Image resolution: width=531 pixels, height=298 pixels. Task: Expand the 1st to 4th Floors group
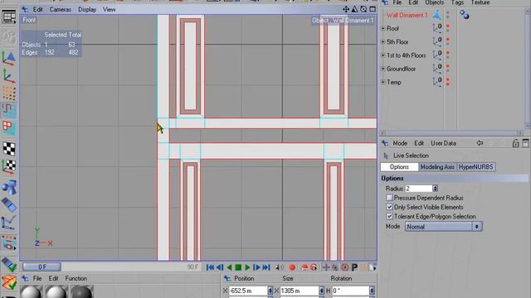tap(383, 55)
